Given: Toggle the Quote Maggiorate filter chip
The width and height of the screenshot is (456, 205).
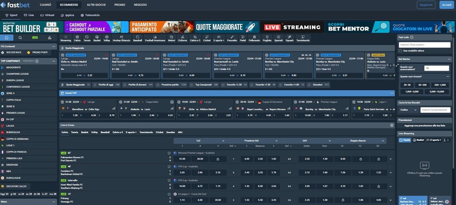Looking at the screenshot, I should click(x=76, y=85).
